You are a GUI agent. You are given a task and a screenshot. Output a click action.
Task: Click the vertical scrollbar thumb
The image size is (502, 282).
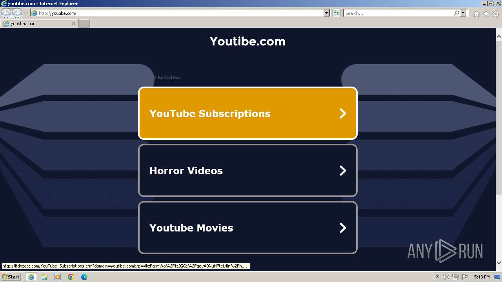point(499,117)
